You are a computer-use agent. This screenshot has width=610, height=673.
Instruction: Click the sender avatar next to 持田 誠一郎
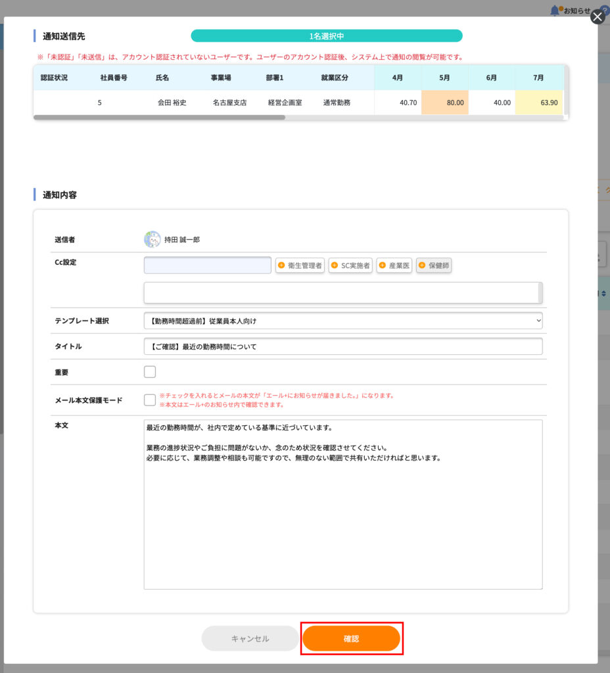pos(152,240)
